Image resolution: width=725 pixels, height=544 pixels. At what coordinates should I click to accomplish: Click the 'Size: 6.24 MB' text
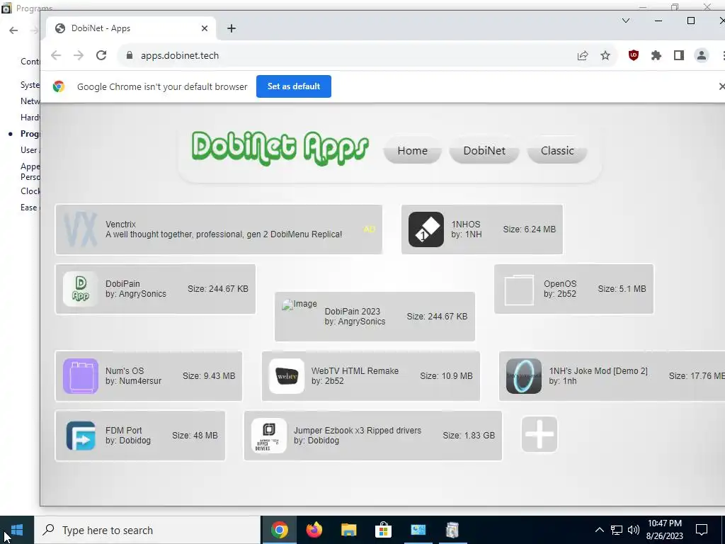tap(530, 229)
